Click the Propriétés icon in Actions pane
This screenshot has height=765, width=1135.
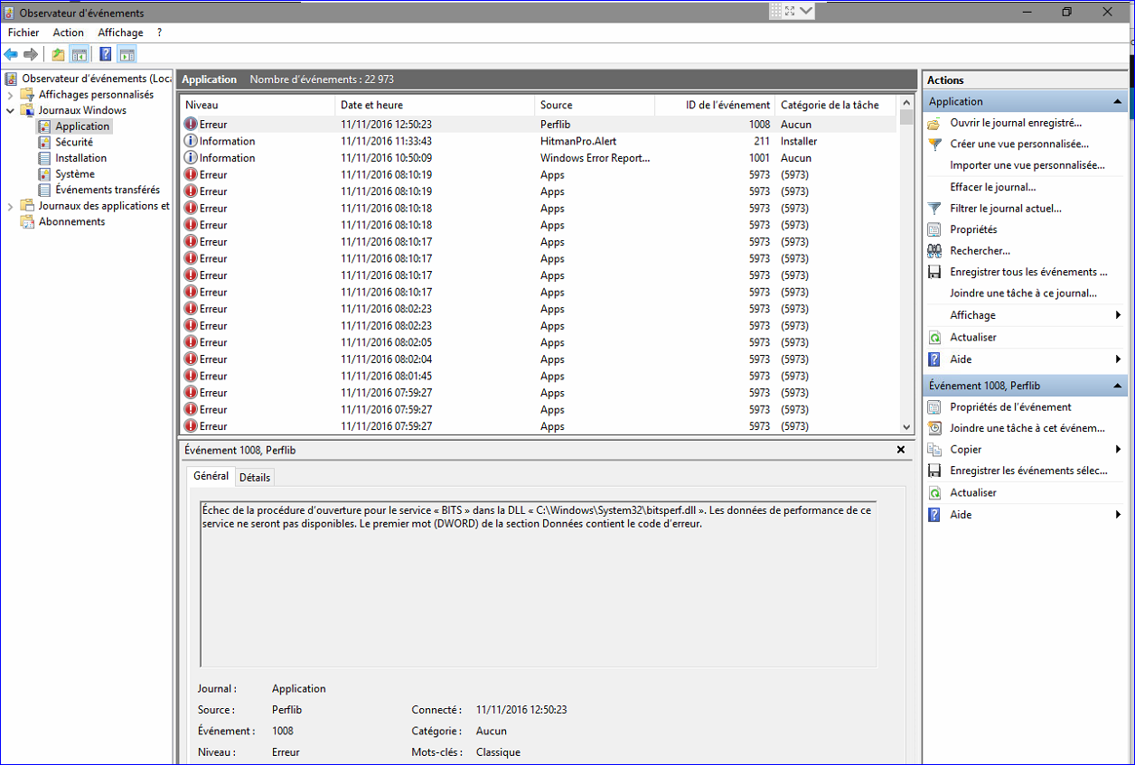[934, 229]
